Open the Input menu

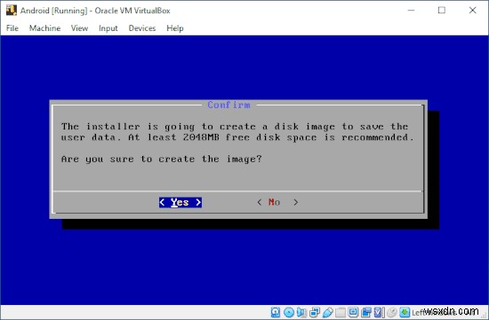coord(108,28)
